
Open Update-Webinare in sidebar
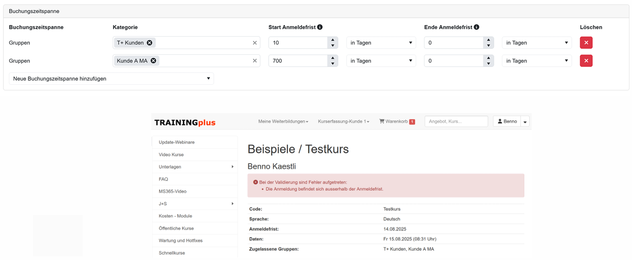click(x=177, y=142)
